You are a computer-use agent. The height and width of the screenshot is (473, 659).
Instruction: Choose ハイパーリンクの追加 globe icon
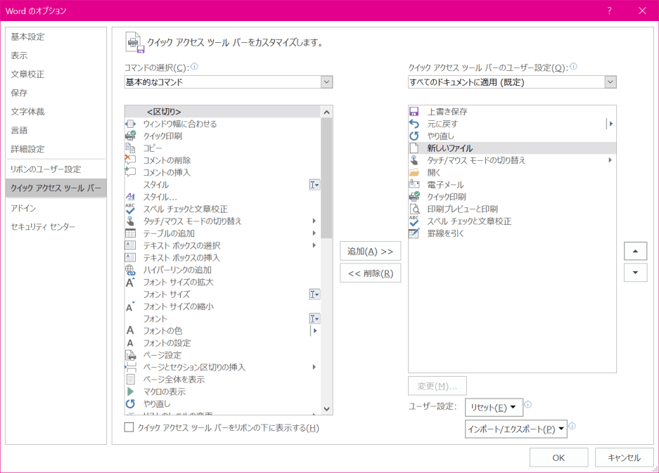click(131, 270)
